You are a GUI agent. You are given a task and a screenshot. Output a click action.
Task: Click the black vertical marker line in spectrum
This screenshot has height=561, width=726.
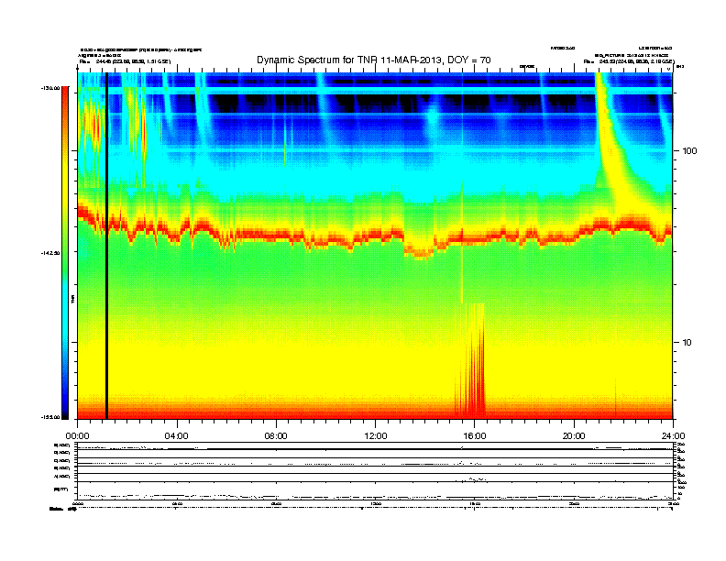tap(106, 246)
